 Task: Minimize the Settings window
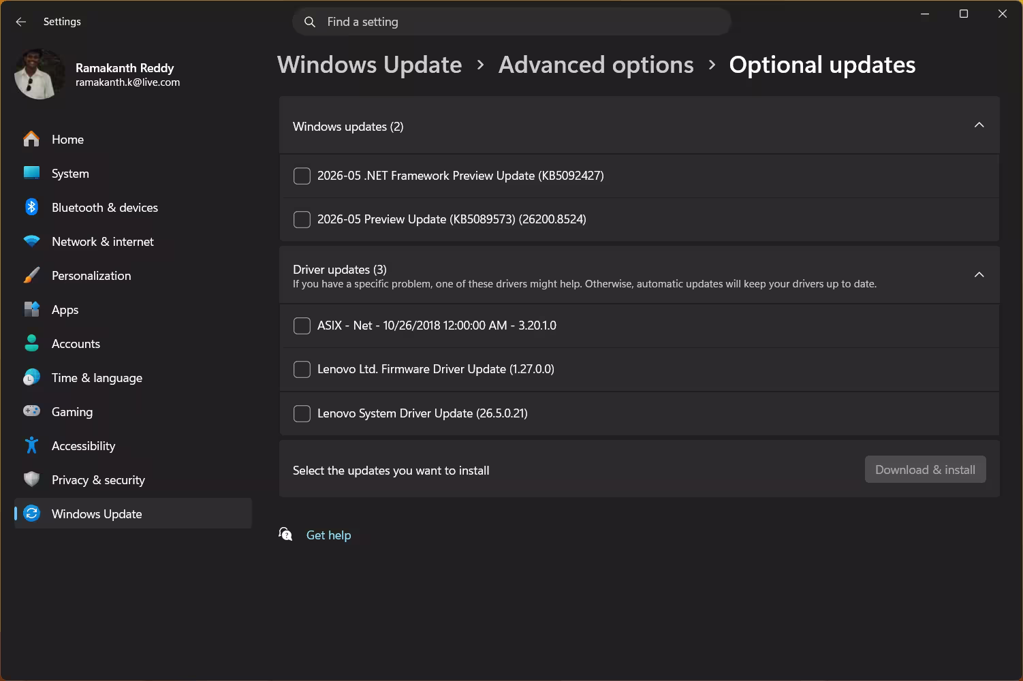tap(925, 14)
